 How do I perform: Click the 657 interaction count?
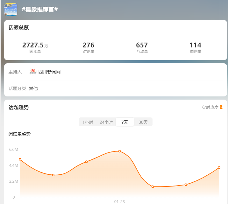point(142,45)
